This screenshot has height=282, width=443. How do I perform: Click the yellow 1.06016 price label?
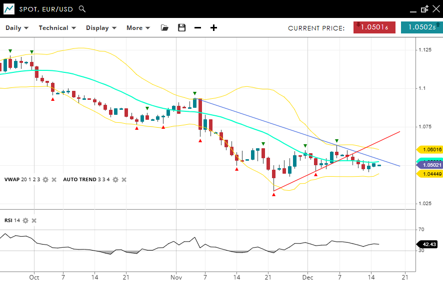point(429,149)
